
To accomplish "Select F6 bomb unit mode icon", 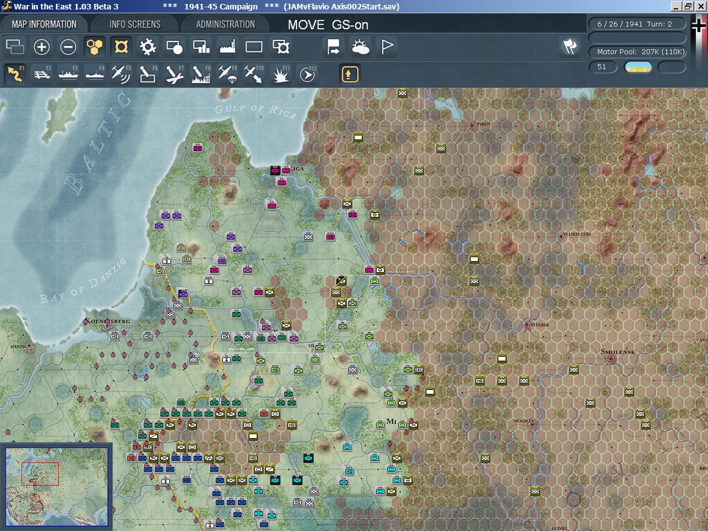I will [148, 74].
